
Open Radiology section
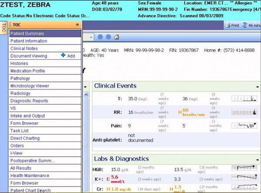(x=45, y=94)
